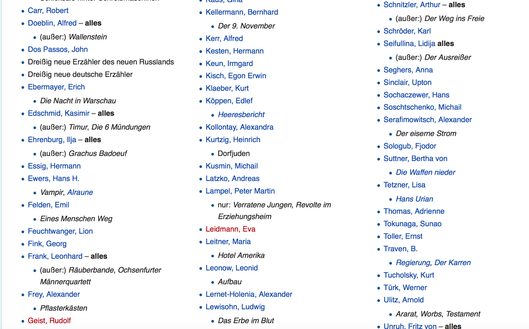This screenshot has height=329, width=529.
Task: Follow Die Waffen nieder link
Action: coord(425,172)
